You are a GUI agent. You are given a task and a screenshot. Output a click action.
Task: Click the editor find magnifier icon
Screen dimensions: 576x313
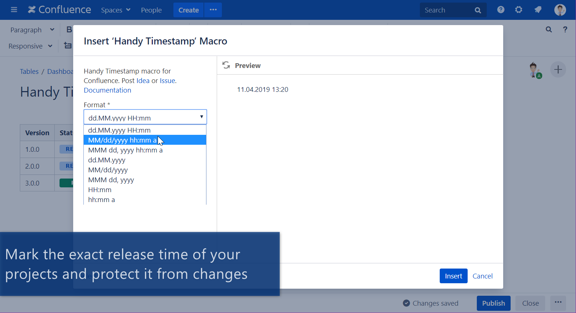(x=549, y=29)
